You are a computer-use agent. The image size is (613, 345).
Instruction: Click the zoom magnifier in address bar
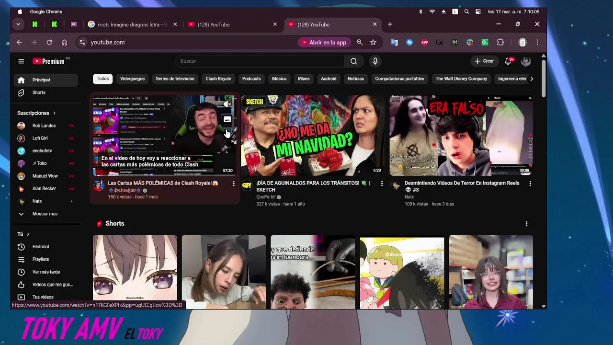tap(360, 42)
